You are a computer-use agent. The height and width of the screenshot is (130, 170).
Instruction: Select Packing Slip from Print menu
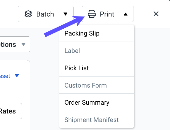(x=82, y=34)
